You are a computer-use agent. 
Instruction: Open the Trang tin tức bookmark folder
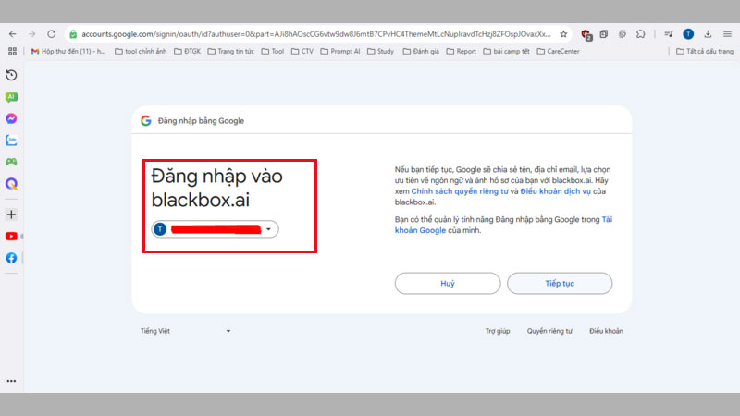pyautogui.click(x=230, y=51)
